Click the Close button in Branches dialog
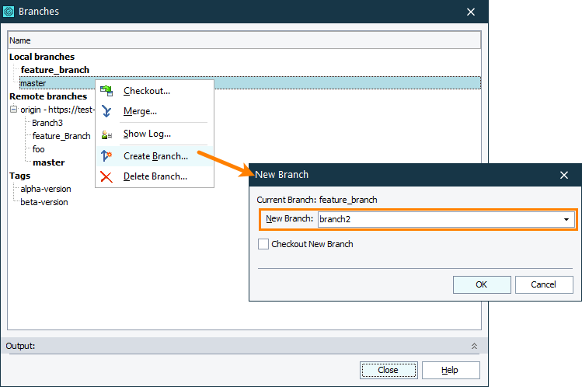The image size is (582, 387). 388,370
